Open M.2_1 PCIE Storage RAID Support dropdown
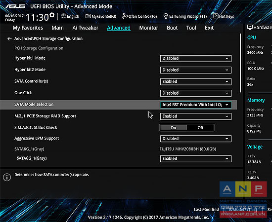Viewport: 272px width, 222px height. coord(196,116)
